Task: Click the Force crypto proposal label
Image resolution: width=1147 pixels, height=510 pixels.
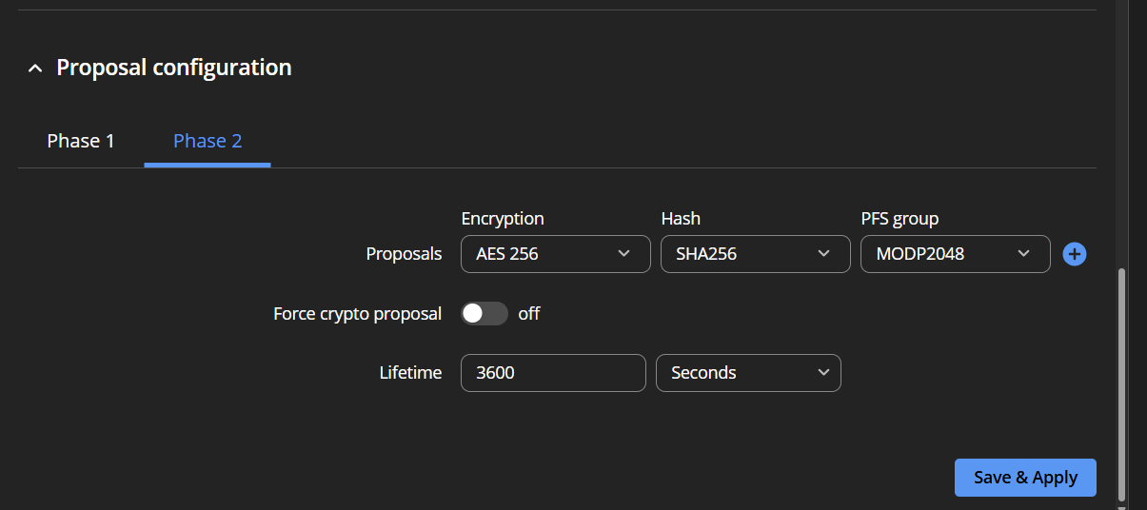Action: point(358,313)
